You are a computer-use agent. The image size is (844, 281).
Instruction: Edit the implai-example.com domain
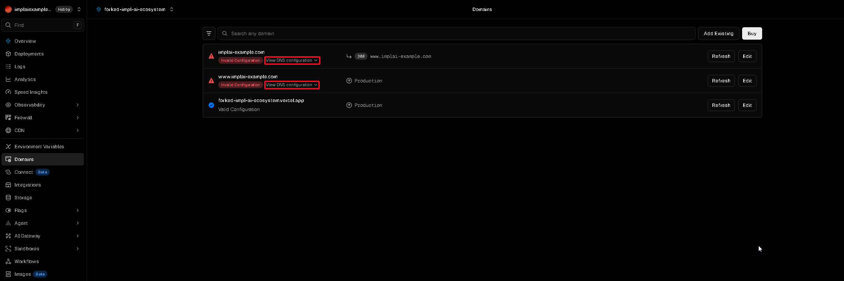(x=747, y=56)
